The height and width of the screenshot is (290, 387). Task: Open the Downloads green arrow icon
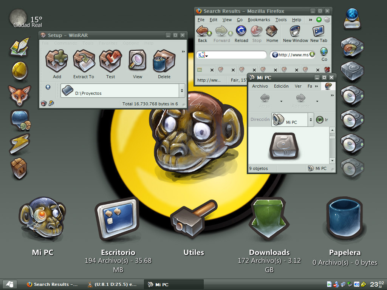(269, 219)
